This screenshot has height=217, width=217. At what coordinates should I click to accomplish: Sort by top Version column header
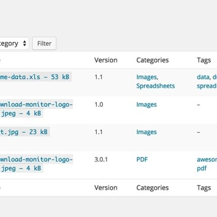click(106, 60)
